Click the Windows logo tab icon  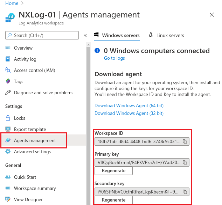pyautogui.click(x=96, y=35)
